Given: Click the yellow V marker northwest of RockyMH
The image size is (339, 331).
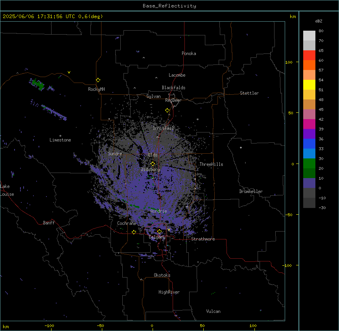Looking at the screenshot, I should [x=69, y=72].
